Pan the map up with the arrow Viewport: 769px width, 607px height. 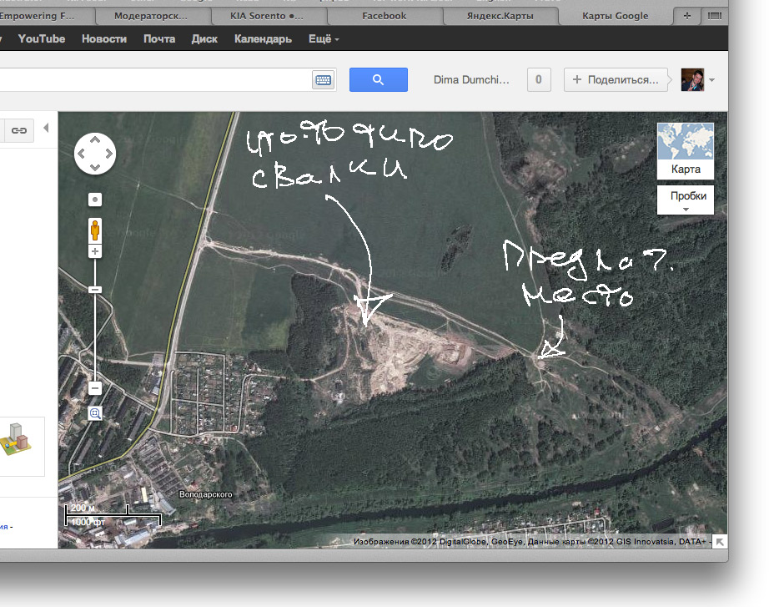95,140
